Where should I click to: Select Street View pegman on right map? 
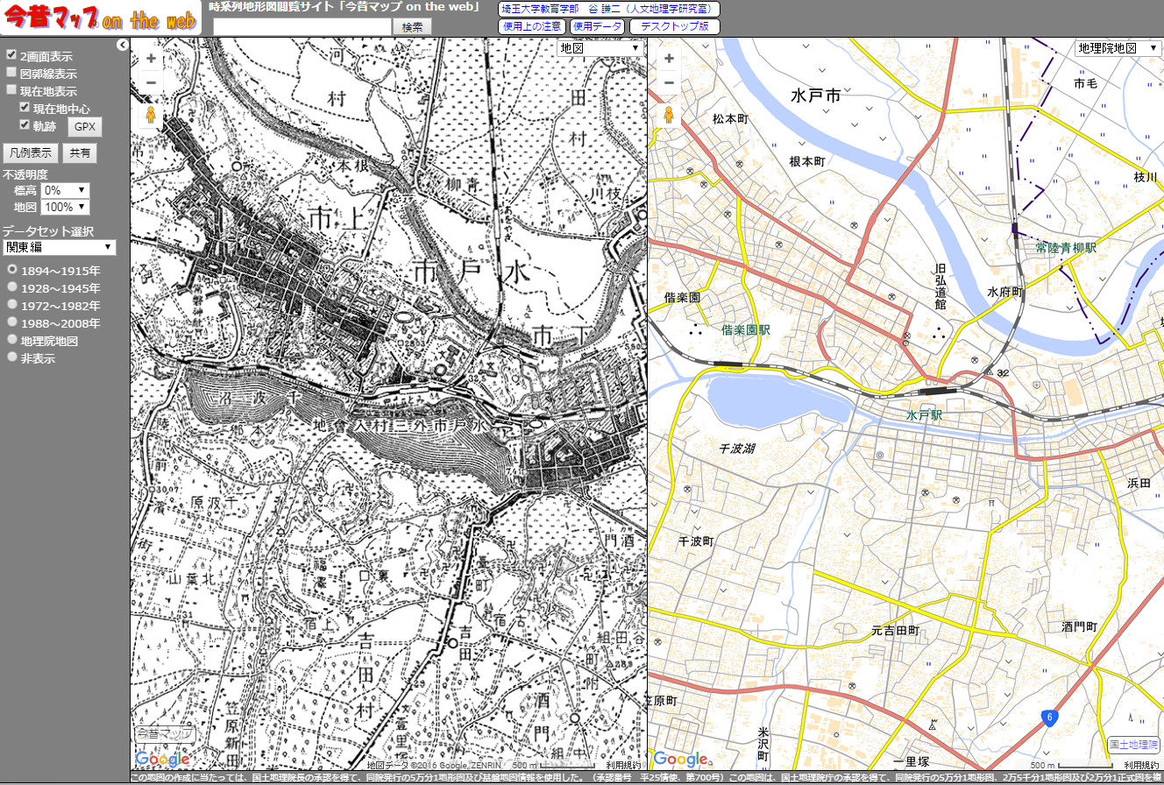coord(669,116)
